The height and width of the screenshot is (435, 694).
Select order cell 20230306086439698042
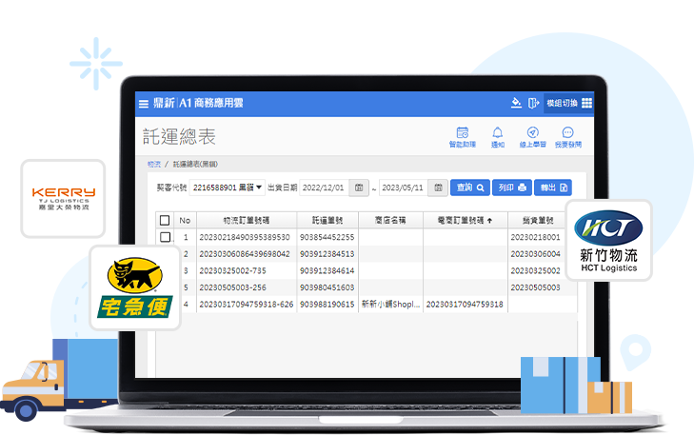(245, 254)
